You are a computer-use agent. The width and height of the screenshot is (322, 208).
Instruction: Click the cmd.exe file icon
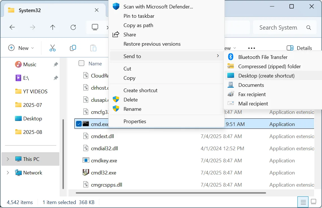[86, 124]
